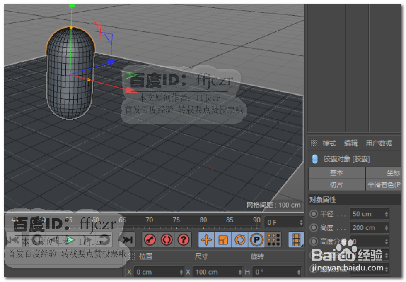Switch to the 坐标 tab

(384, 173)
